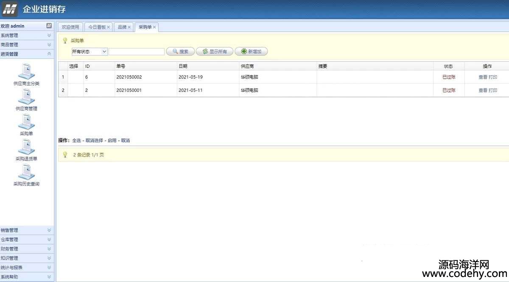
Task: Click 查看 for order 2021050001
Action: (483, 90)
